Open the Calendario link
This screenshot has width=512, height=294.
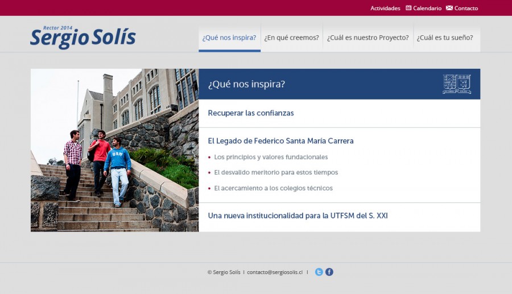pos(427,8)
